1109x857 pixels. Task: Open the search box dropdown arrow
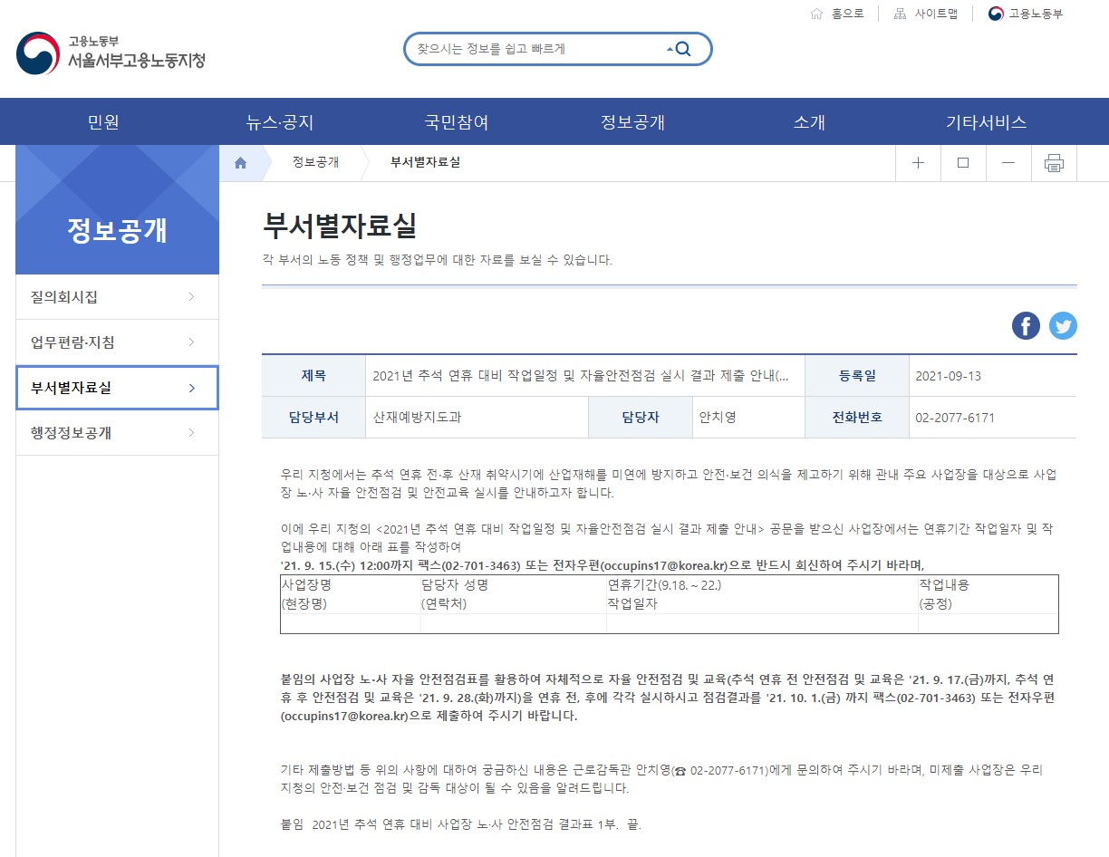[670, 50]
